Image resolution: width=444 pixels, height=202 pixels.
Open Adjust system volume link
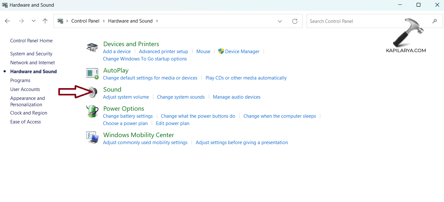[x=126, y=97]
